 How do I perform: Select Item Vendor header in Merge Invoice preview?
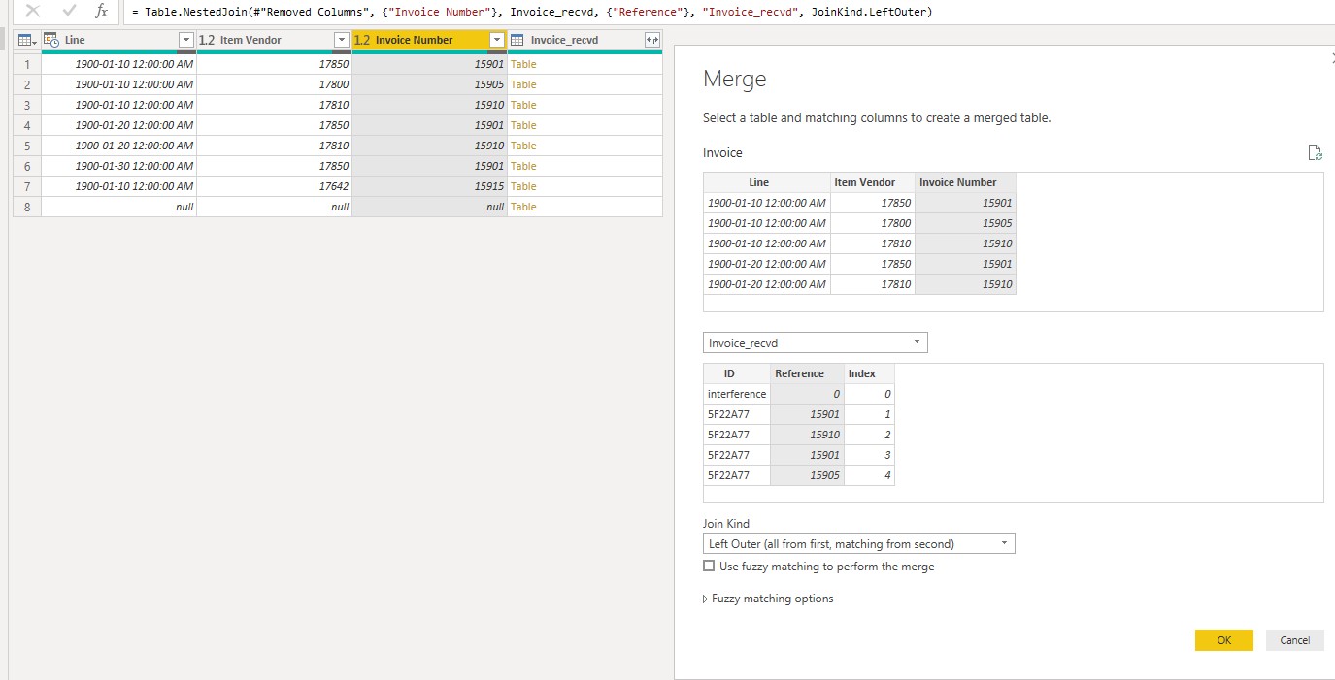coord(873,182)
